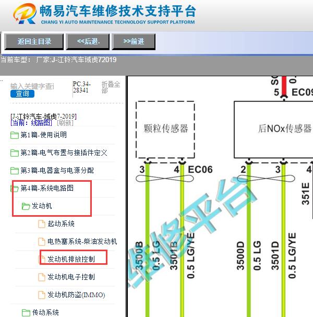Expand the 第1篇-使用说明 tree item

[44, 135]
